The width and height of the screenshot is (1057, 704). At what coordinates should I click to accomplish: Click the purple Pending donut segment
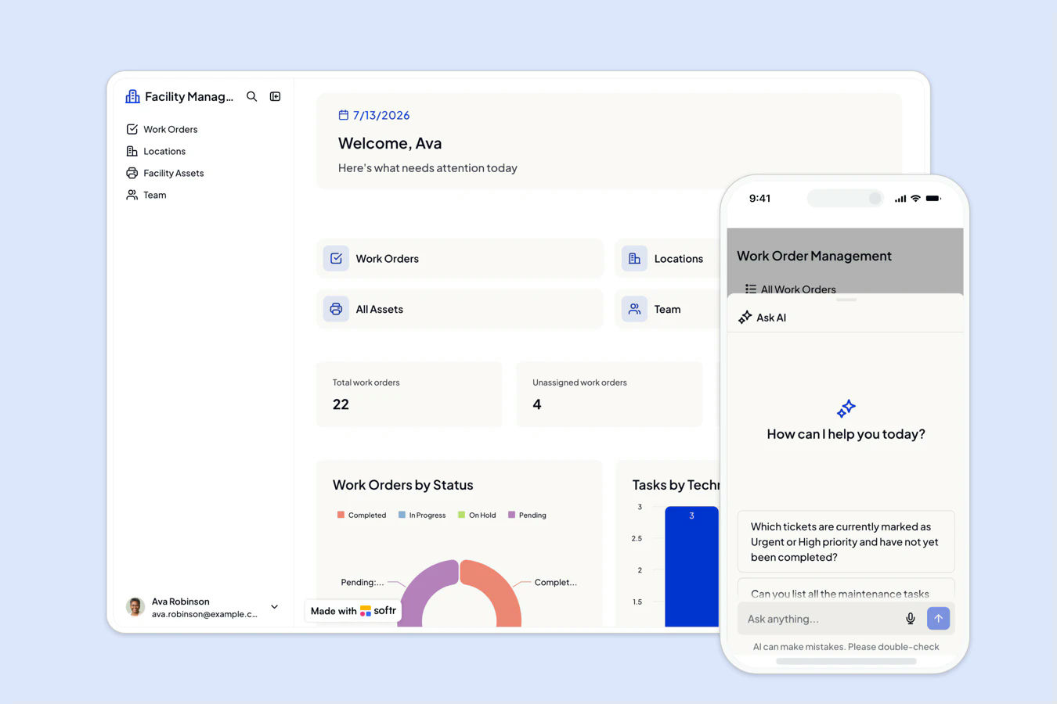pyautogui.click(x=424, y=591)
